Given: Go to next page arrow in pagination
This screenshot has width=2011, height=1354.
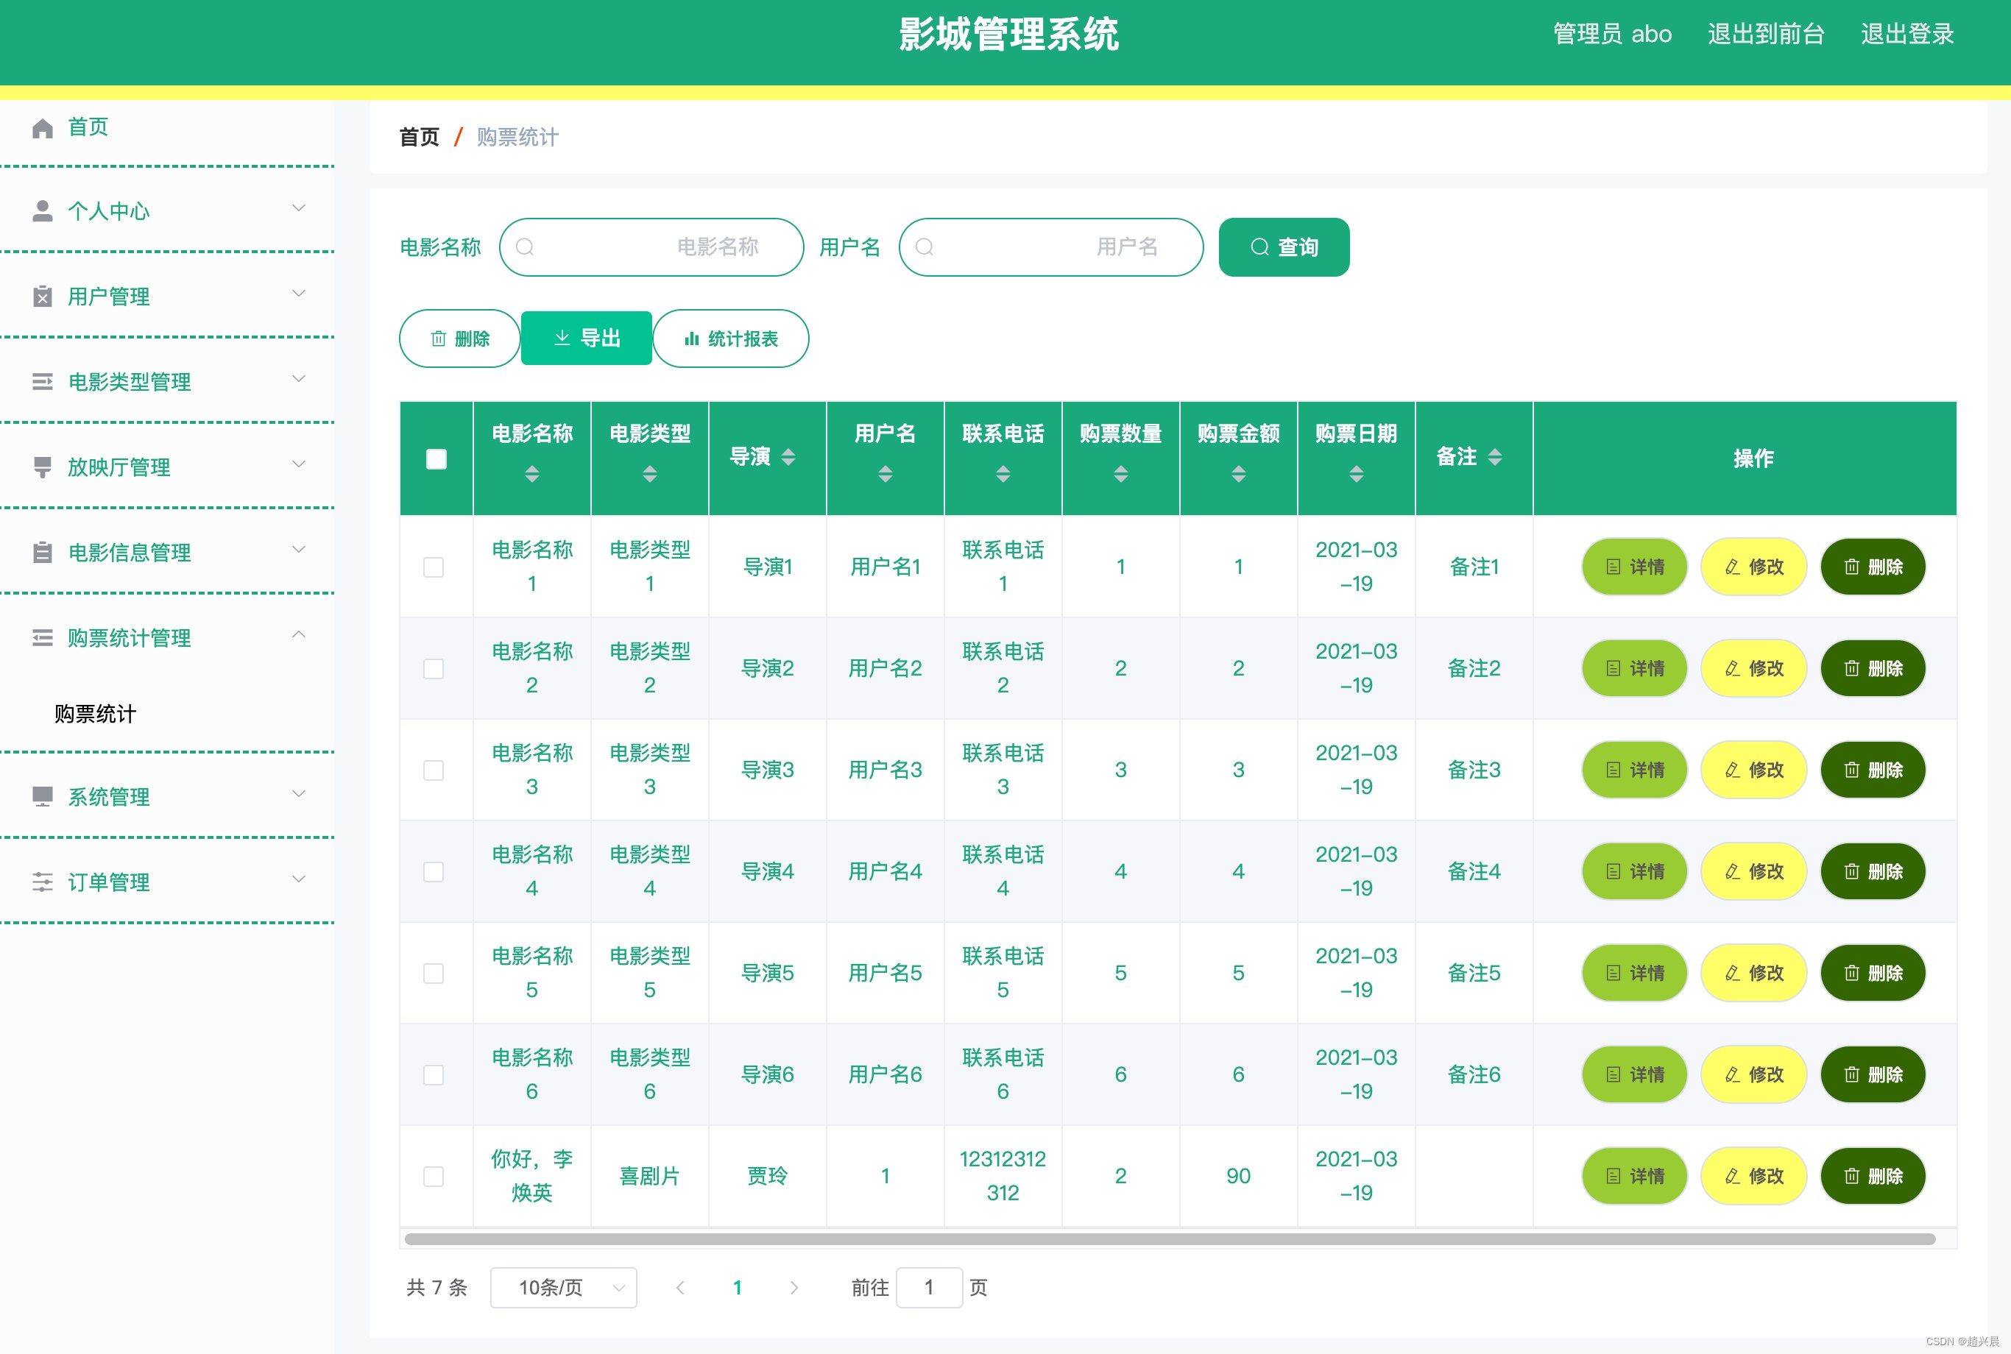Looking at the screenshot, I should 794,1288.
